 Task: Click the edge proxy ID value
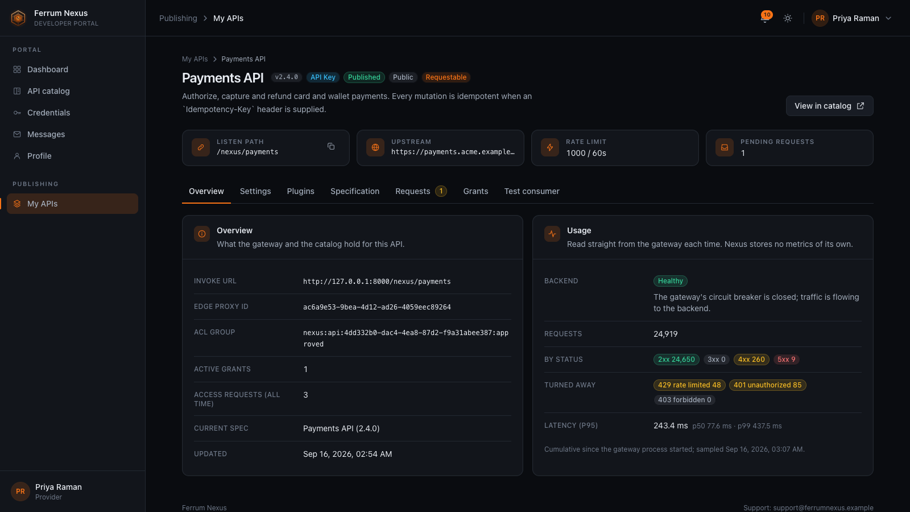click(377, 307)
